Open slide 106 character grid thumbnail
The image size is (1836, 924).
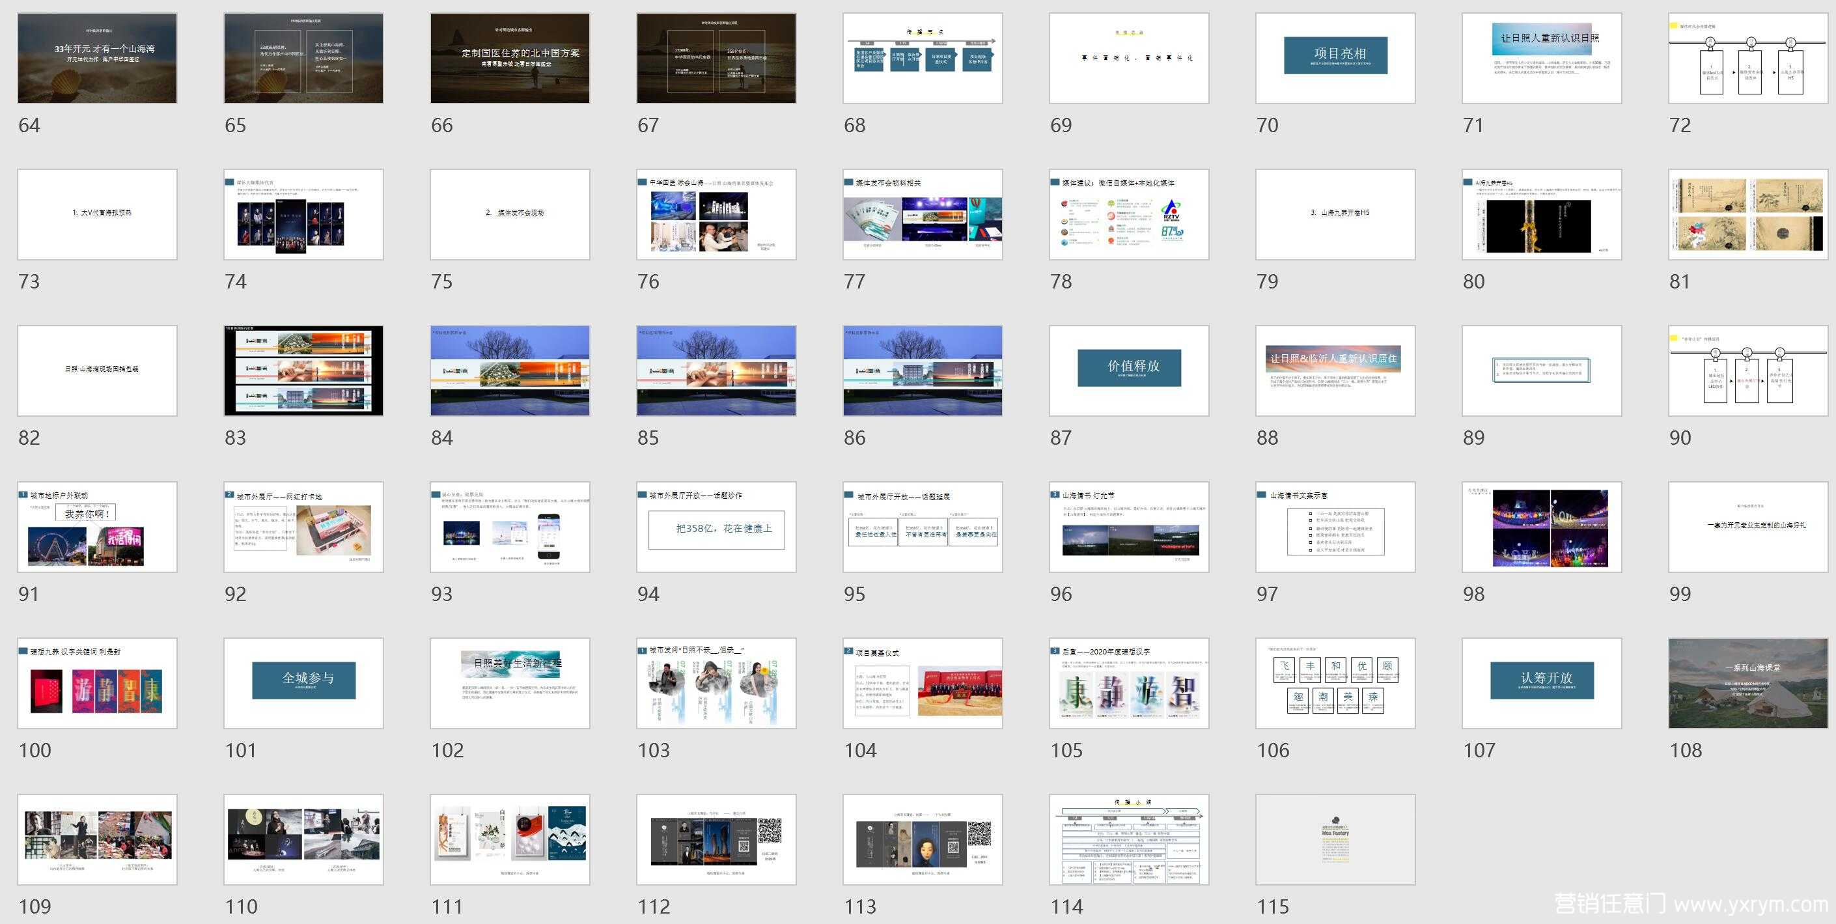1336,683
